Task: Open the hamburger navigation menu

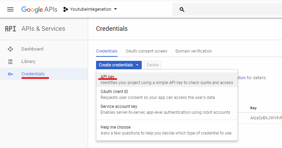Action: tap(10, 9)
